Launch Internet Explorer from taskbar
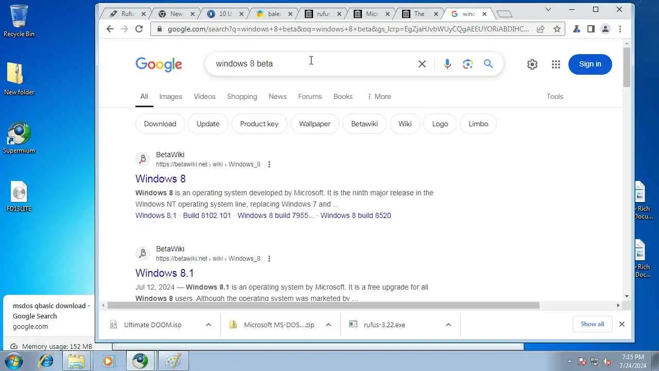Viewport: 659px width, 371px height. pos(46,361)
